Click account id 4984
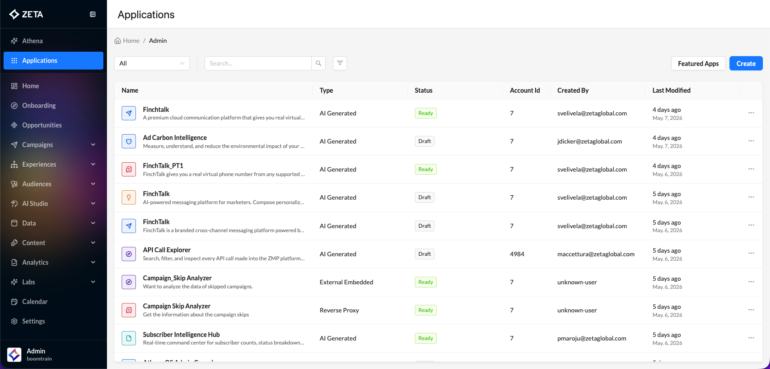The image size is (770, 369). [517, 254]
